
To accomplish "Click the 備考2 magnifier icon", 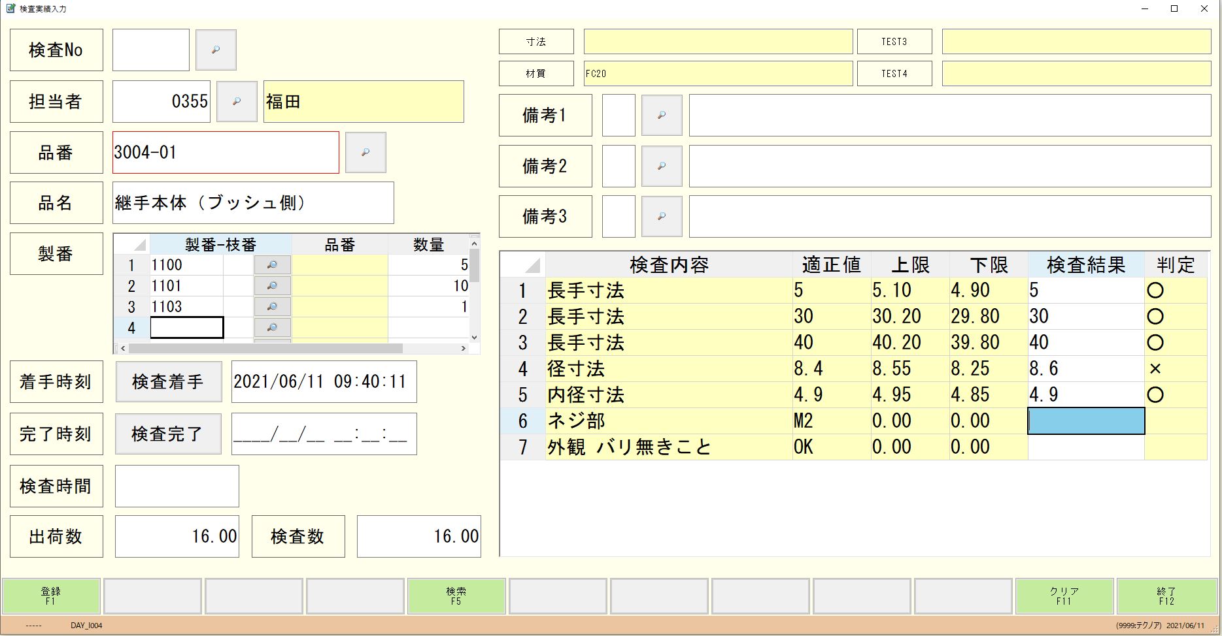I will (x=662, y=166).
